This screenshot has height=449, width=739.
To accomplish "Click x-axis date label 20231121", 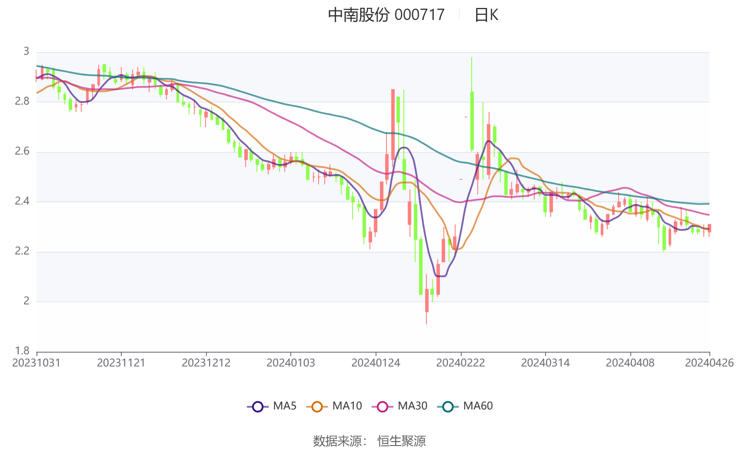I will 121,363.
